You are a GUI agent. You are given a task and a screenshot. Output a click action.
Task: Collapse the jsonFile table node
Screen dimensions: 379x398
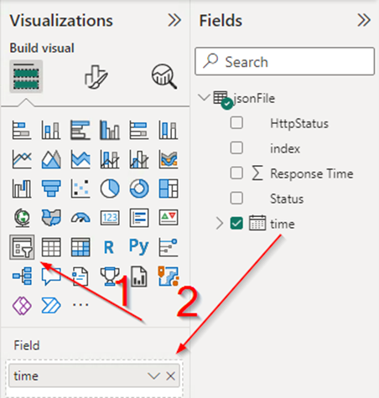click(x=204, y=97)
